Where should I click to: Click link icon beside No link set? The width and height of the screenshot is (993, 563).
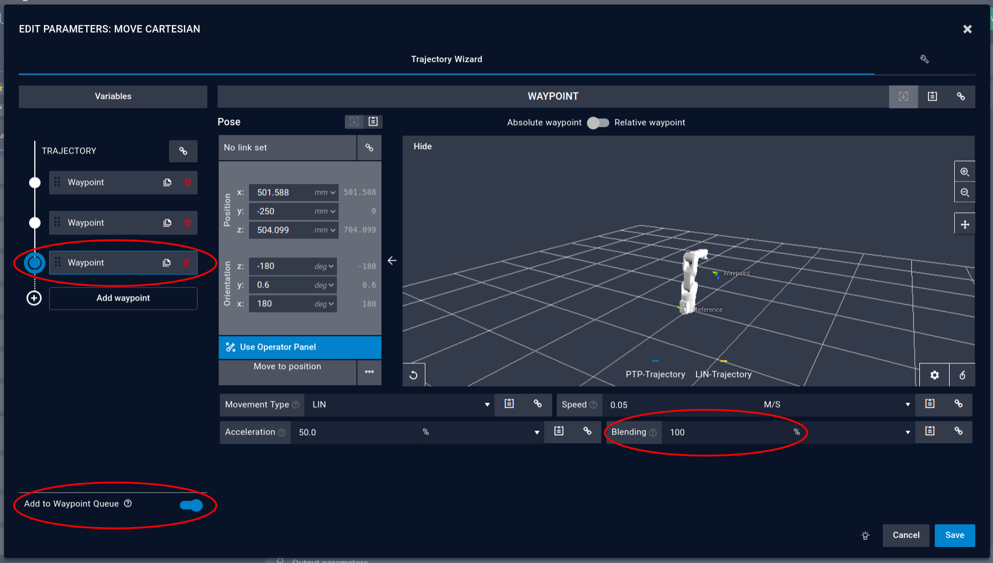click(x=369, y=148)
